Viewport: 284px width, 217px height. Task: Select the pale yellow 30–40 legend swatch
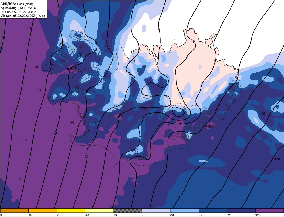(x=99, y=210)
